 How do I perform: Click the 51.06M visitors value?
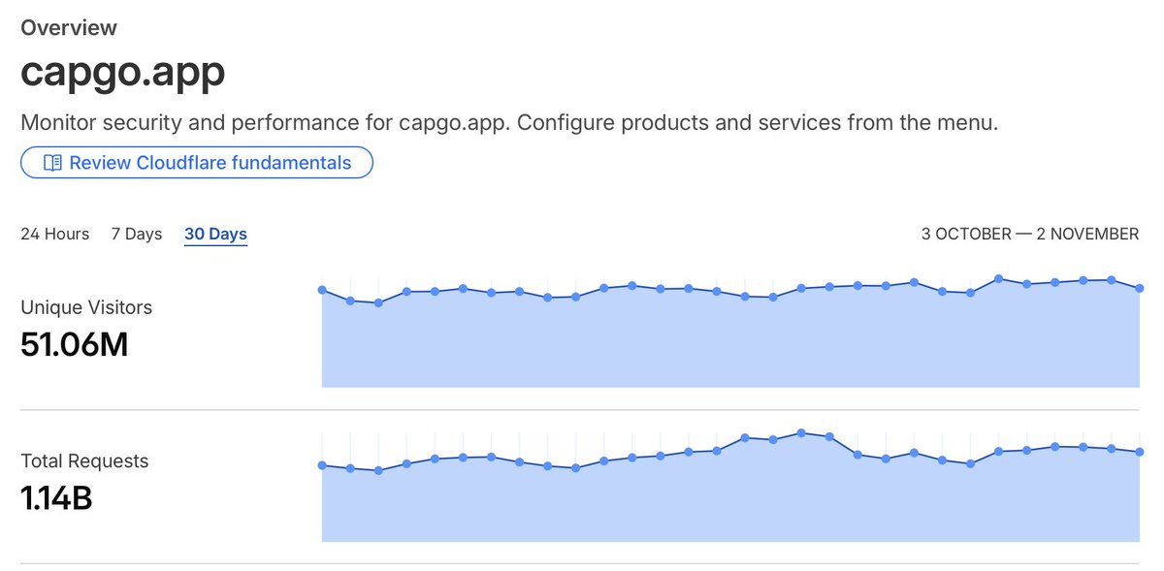pyautogui.click(x=75, y=344)
